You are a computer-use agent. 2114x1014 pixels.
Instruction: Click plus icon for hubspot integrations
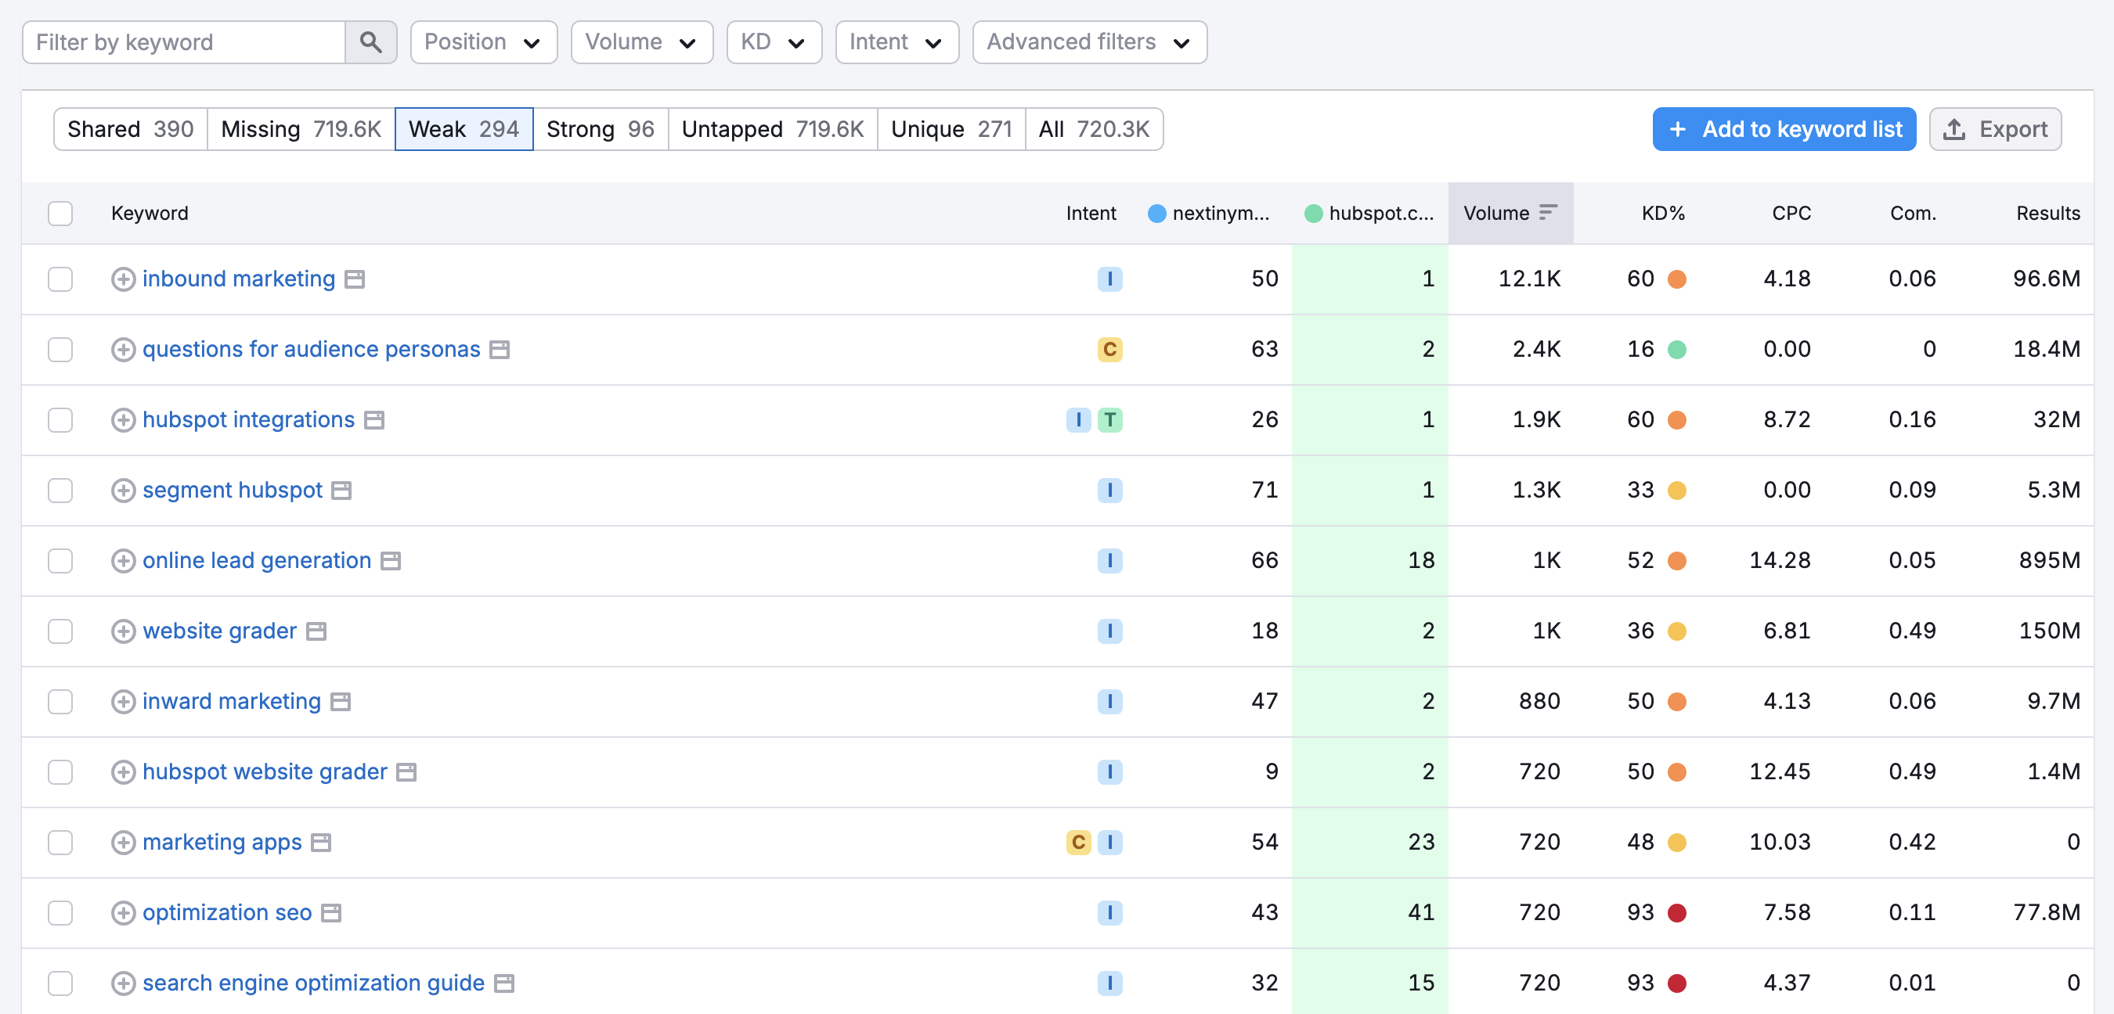tap(123, 420)
